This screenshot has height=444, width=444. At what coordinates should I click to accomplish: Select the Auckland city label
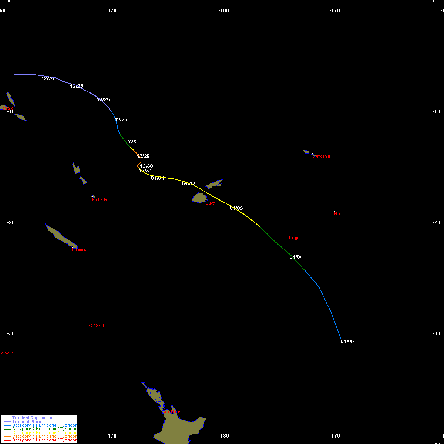pos(172,412)
